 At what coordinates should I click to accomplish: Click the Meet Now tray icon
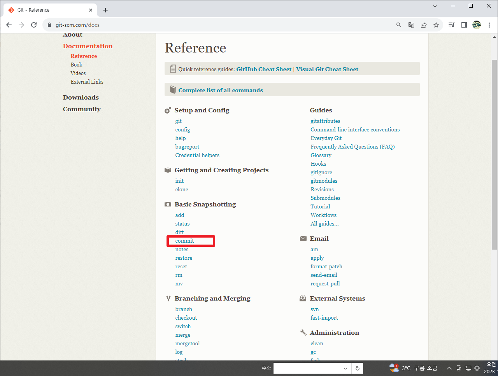(x=459, y=368)
